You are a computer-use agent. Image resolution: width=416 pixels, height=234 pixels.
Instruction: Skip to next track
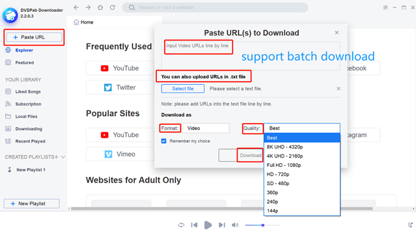pyautogui.click(x=222, y=225)
